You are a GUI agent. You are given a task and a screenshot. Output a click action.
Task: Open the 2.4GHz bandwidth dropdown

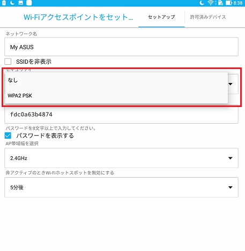[x=121, y=158]
